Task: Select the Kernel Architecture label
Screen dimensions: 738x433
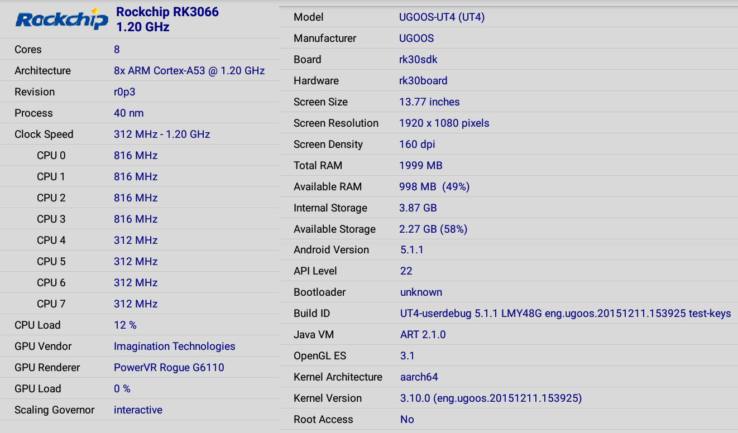Action: [x=338, y=377]
